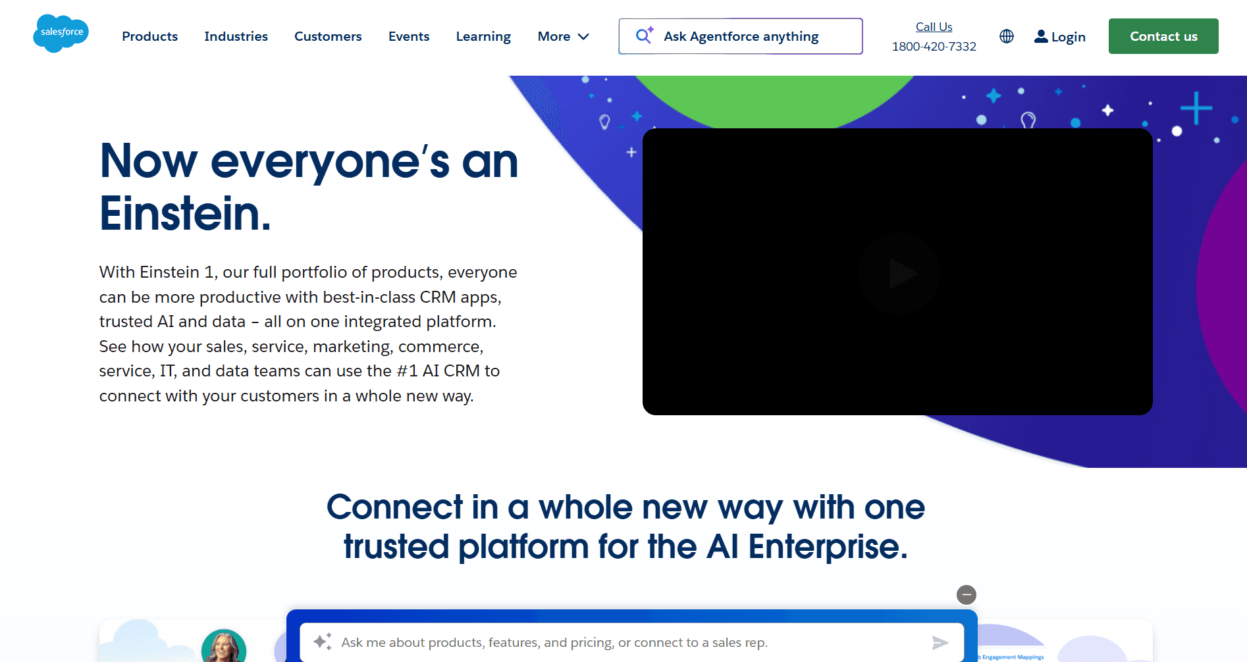
Task: Click the Connect in a whole new way heading
Action: click(x=625, y=527)
